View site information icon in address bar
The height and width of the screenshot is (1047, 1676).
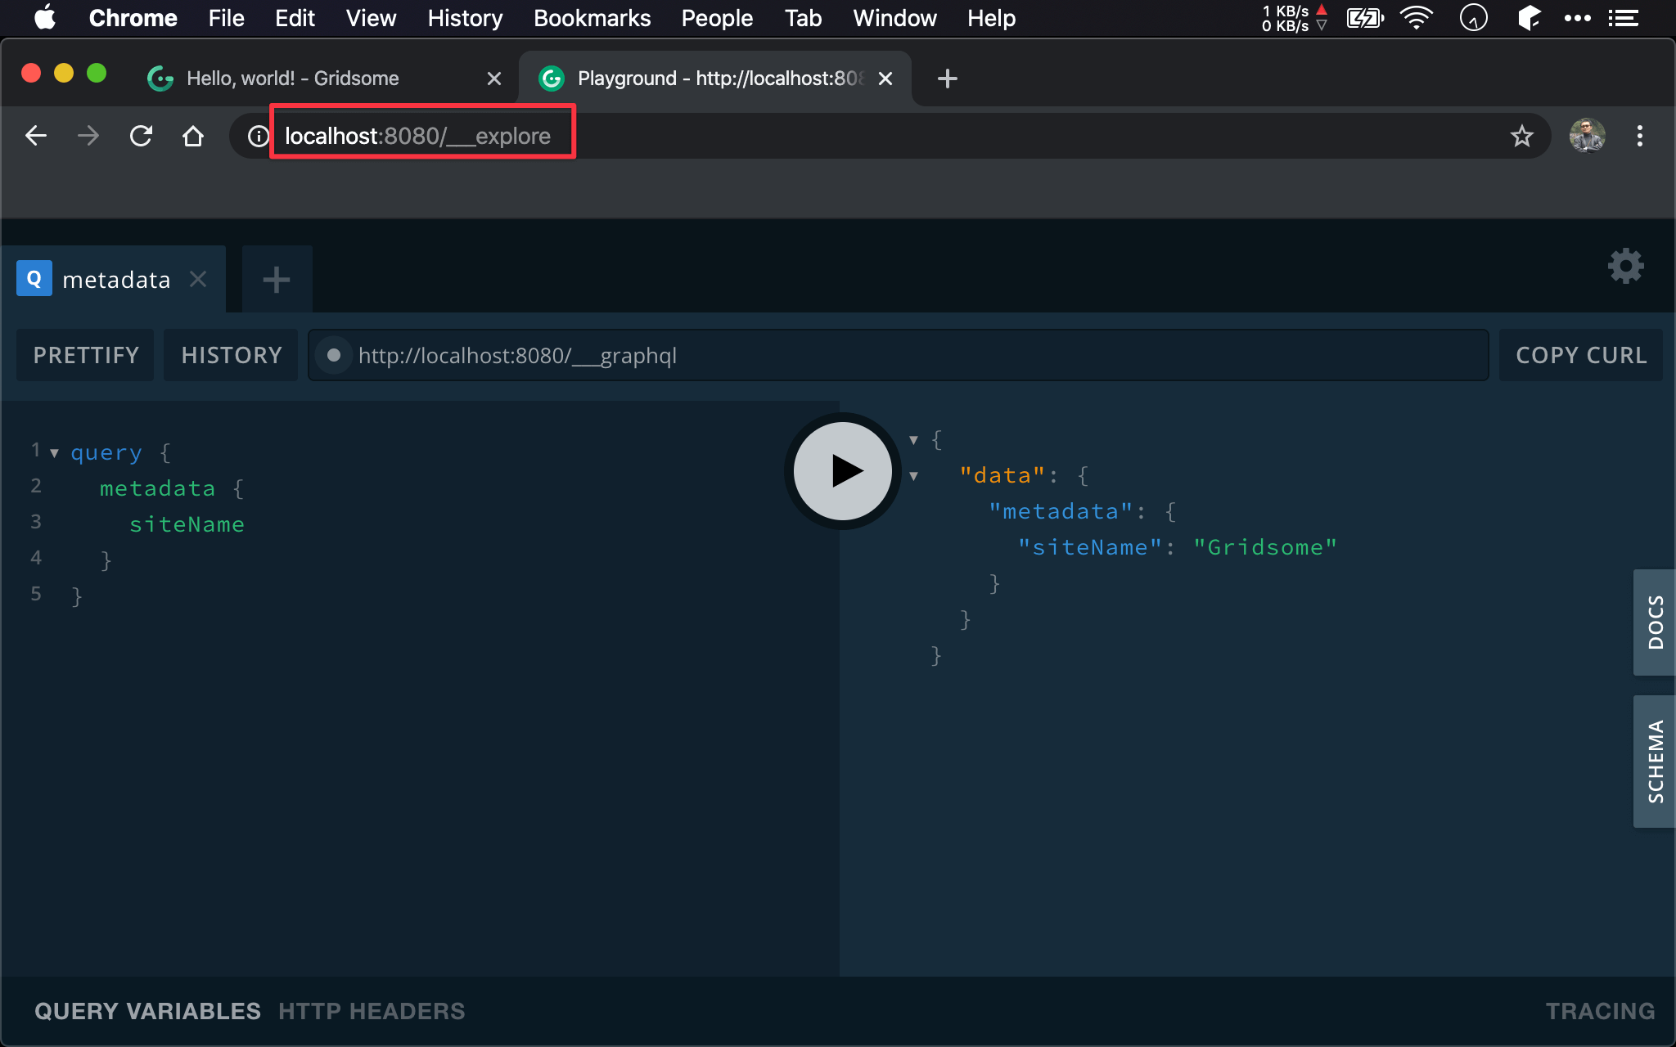[258, 136]
